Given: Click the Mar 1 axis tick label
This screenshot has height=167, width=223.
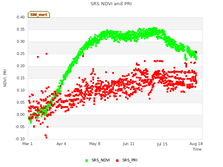Looking at the screenshot, I should (x=28, y=144).
